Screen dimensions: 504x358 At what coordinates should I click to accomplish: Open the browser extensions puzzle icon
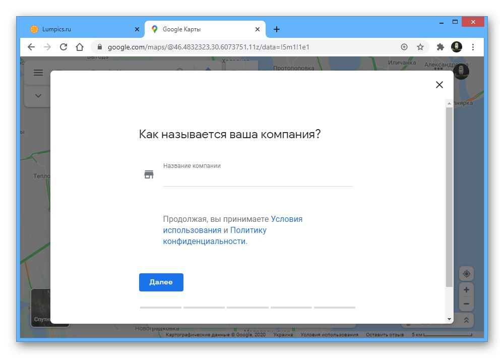(x=440, y=46)
